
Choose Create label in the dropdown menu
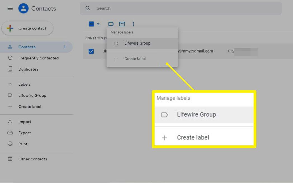tap(142, 59)
